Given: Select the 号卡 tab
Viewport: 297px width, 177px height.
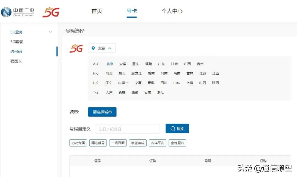Looking at the screenshot, I should 132,11.
